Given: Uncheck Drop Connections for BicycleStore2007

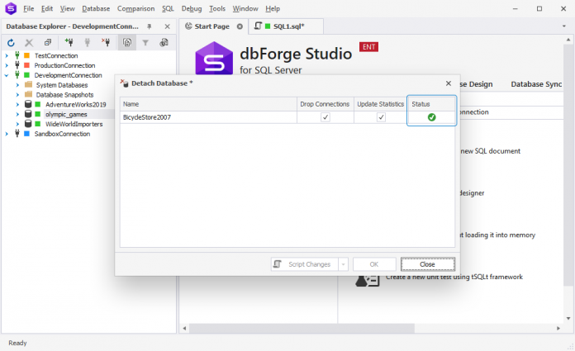Looking at the screenshot, I should (x=326, y=117).
